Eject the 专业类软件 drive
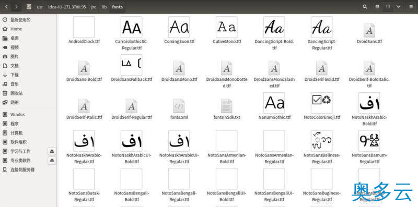The height and width of the screenshot is (207, 418). [x=52, y=161]
